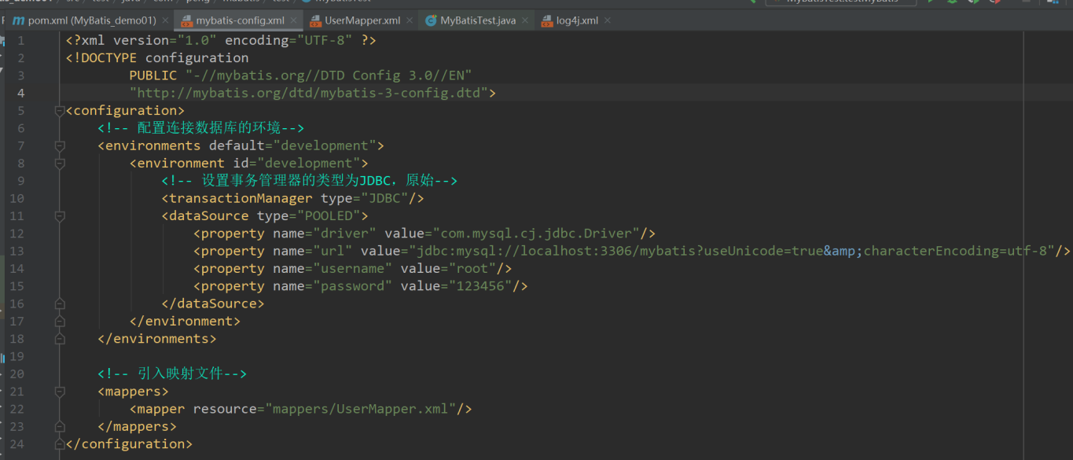
Task: Click the opening <mappers> tag
Action: tap(134, 392)
